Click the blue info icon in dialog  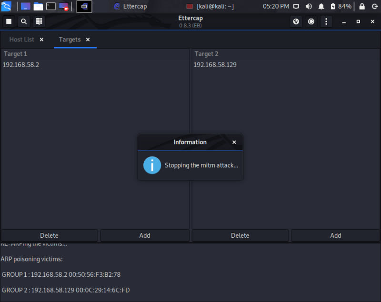152,165
